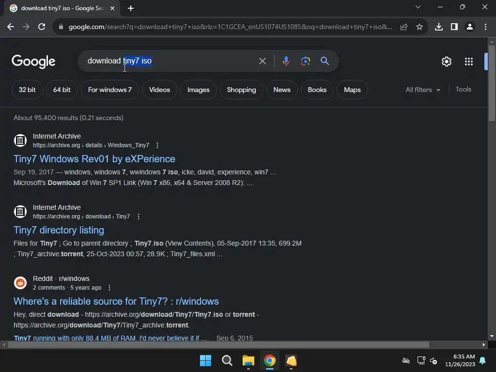Go to the Google homepage logo

tap(33, 62)
